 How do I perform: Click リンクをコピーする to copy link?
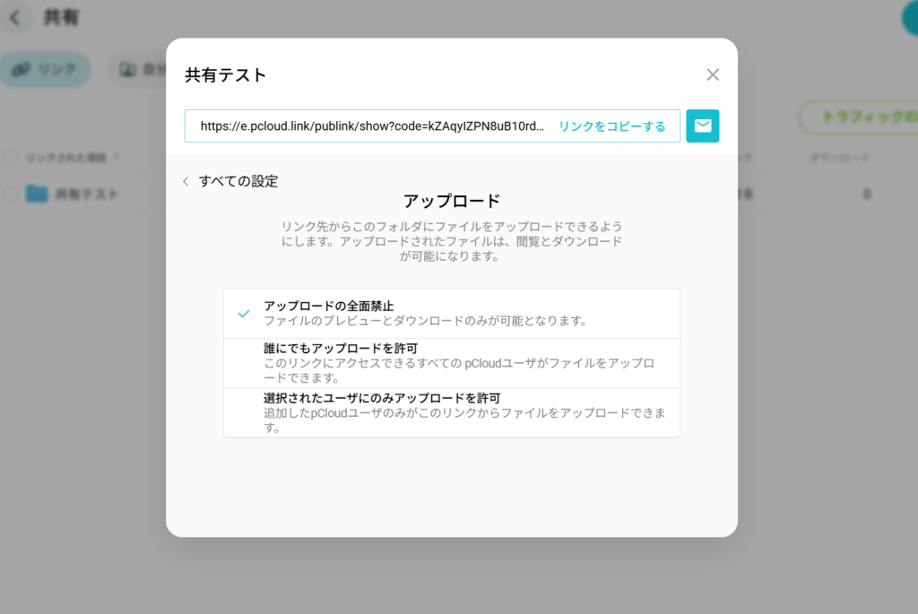click(x=611, y=126)
